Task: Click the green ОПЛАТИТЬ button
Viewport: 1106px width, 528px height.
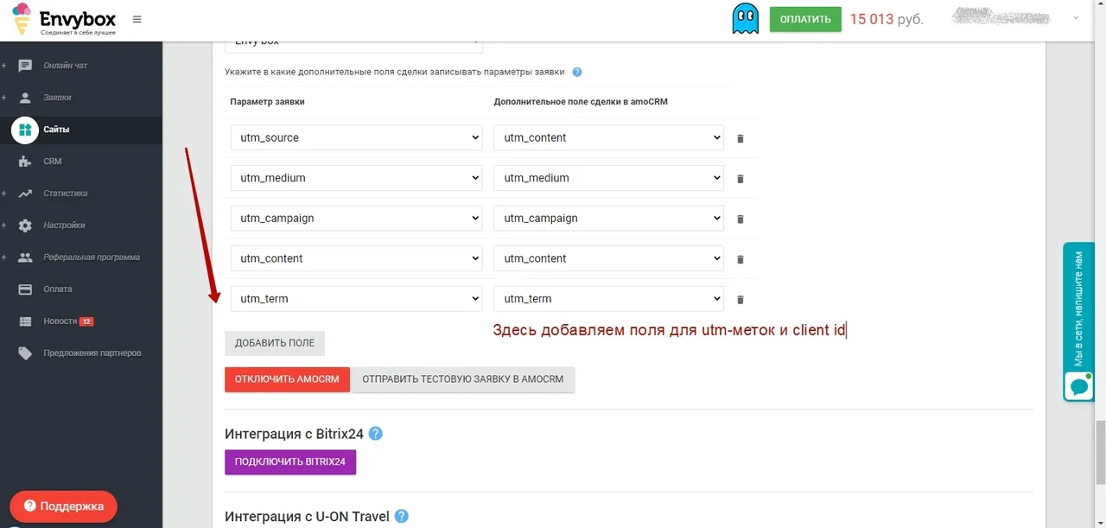Action: [805, 19]
